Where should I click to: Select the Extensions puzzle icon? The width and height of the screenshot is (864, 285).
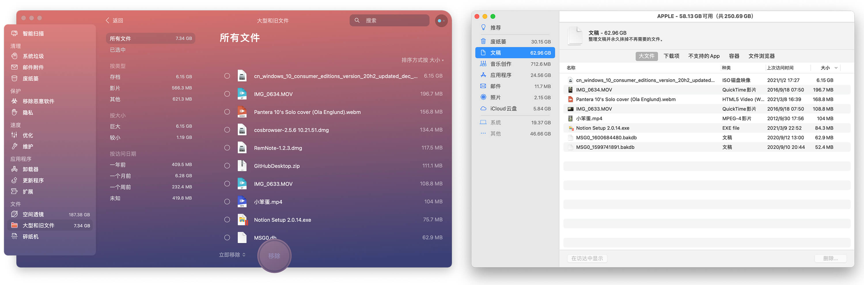click(14, 192)
